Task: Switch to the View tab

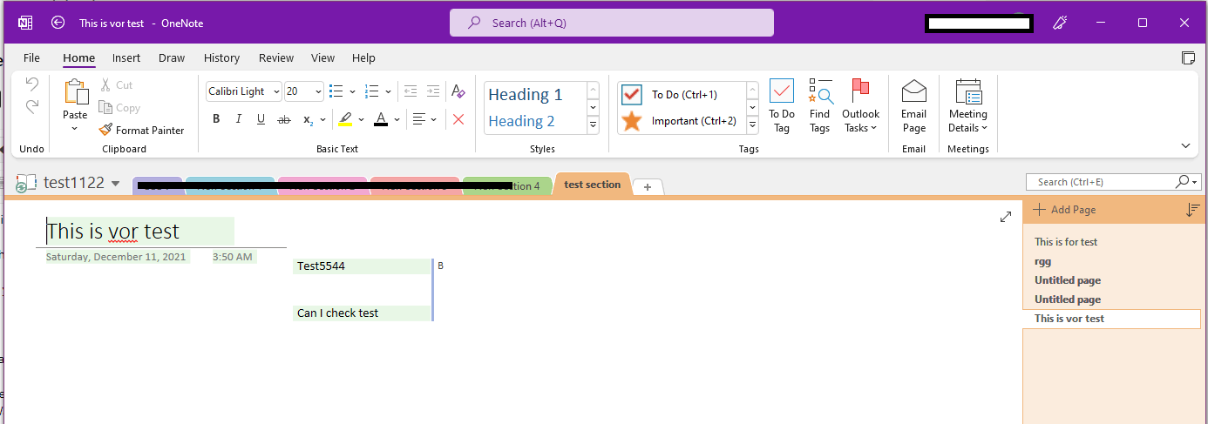Action: [322, 57]
